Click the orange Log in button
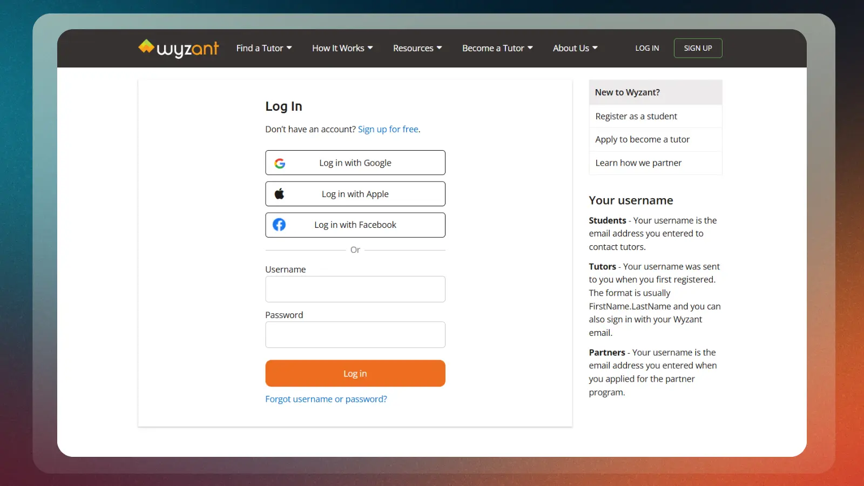The width and height of the screenshot is (864, 486). (x=355, y=373)
